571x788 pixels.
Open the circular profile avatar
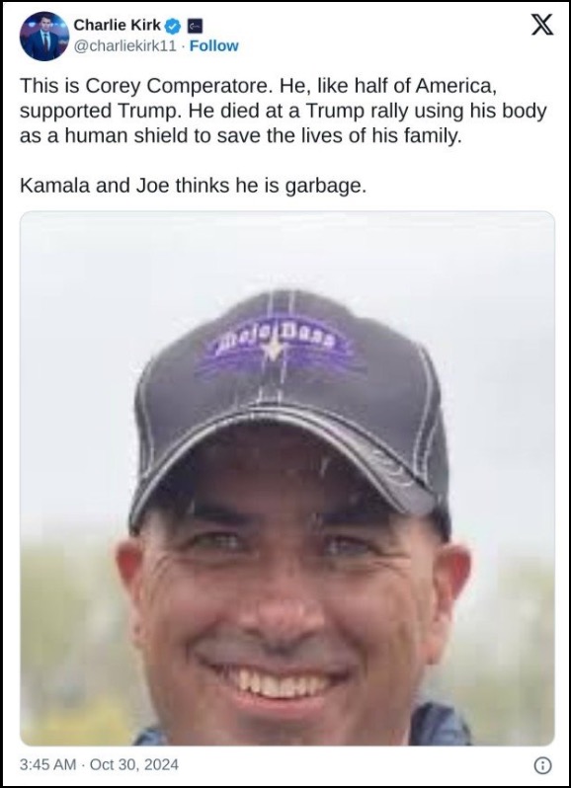tap(44, 37)
